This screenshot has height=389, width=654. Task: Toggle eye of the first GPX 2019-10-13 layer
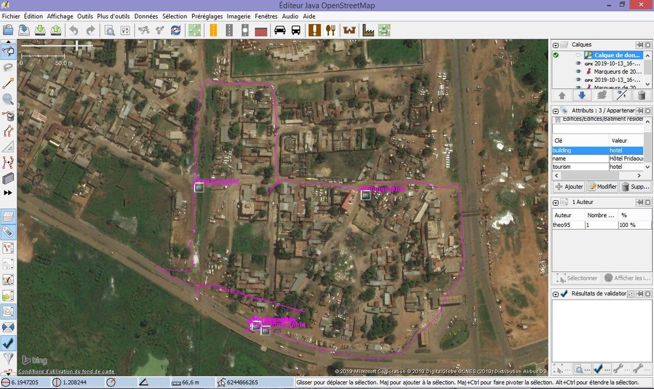(x=579, y=63)
